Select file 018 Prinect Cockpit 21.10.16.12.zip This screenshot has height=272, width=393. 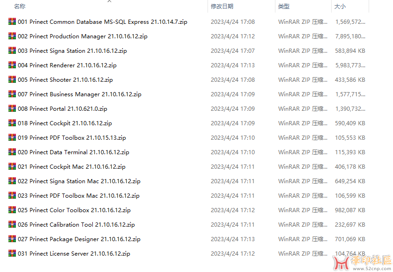[65, 123]
